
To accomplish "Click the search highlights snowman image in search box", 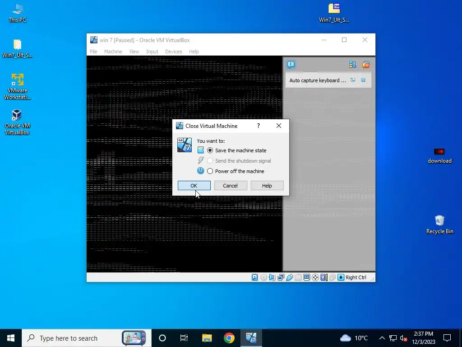I will point(134,338).
